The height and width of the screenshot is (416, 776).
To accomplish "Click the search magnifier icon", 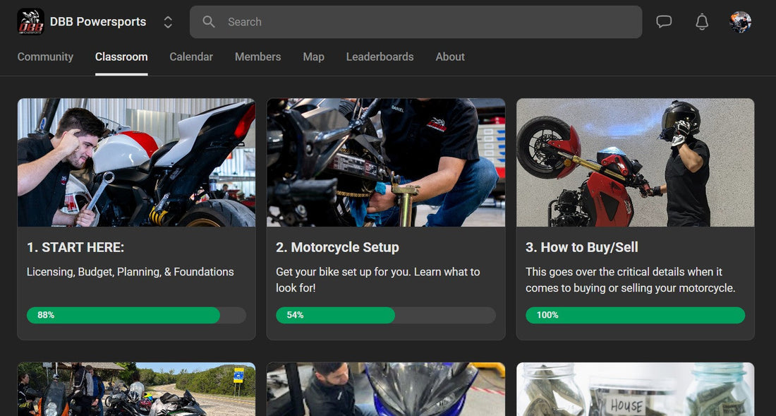I will pyautogui.click(x=209, y=22).
